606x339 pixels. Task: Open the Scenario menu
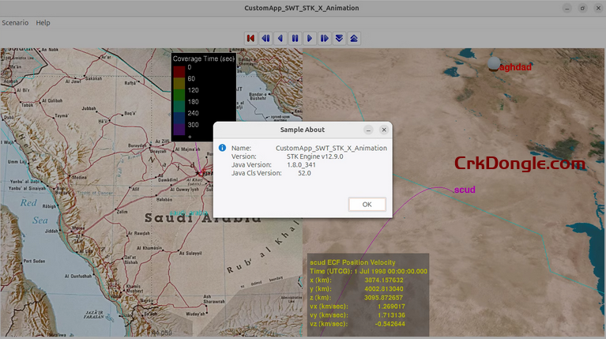click(15, 23)
